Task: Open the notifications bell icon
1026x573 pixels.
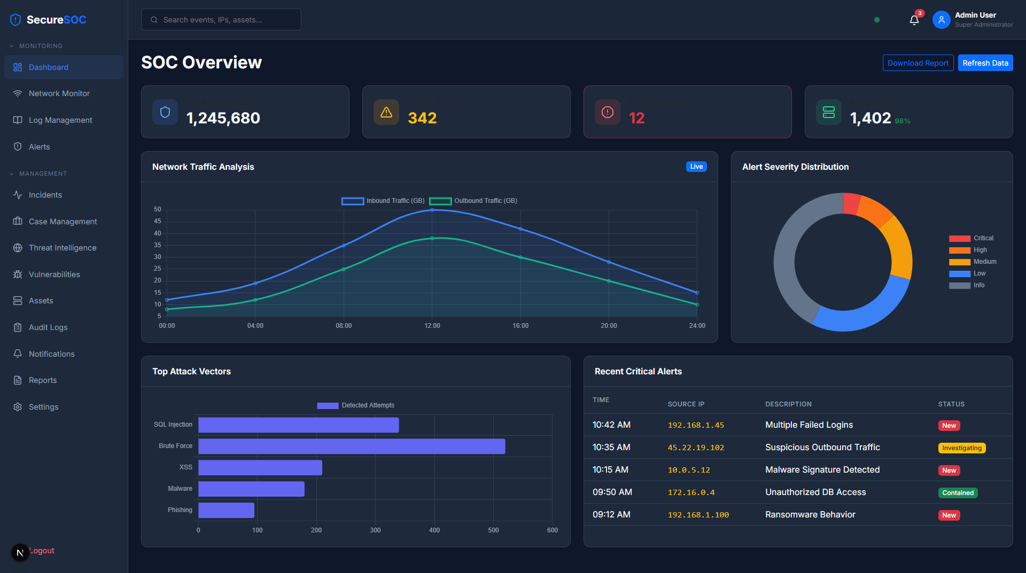Action: coord(914,20)
